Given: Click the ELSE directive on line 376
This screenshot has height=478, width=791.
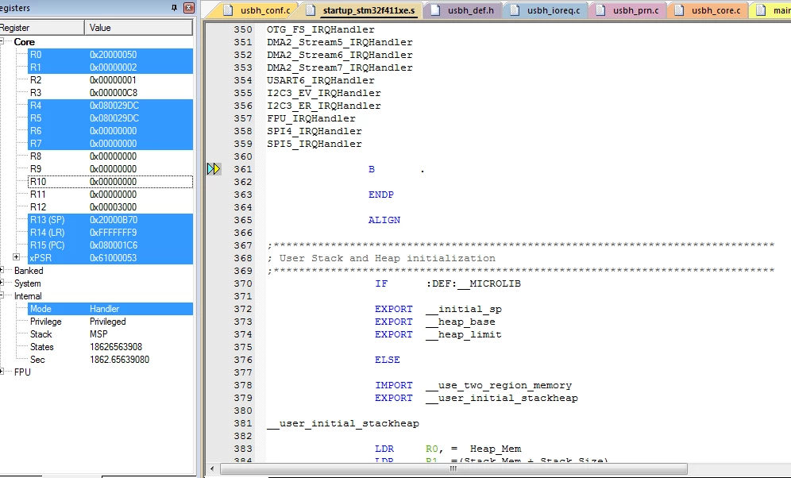Looking at the screenshot, I should [x=388, y=360].
